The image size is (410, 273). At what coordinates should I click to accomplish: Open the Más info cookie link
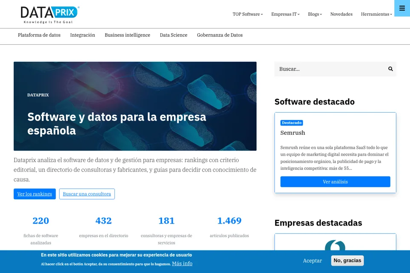click(182, 263)
